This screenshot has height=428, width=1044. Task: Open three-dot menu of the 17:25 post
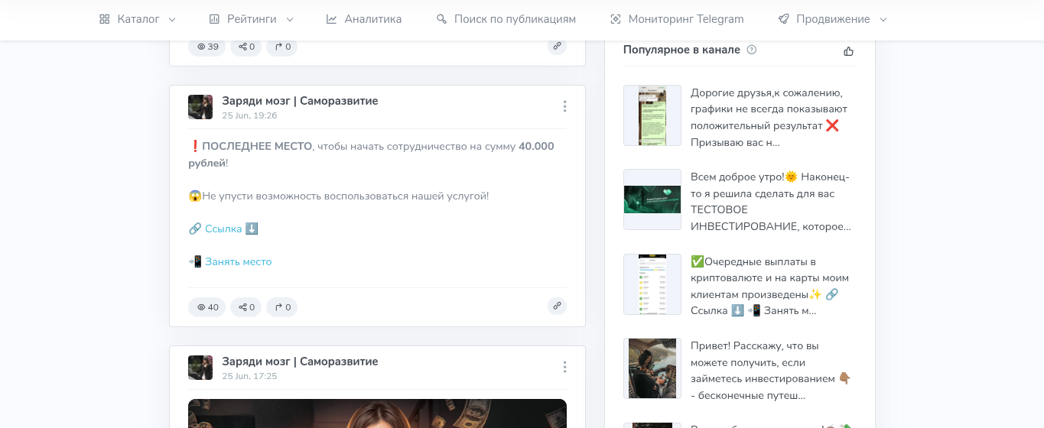[564, 367]
